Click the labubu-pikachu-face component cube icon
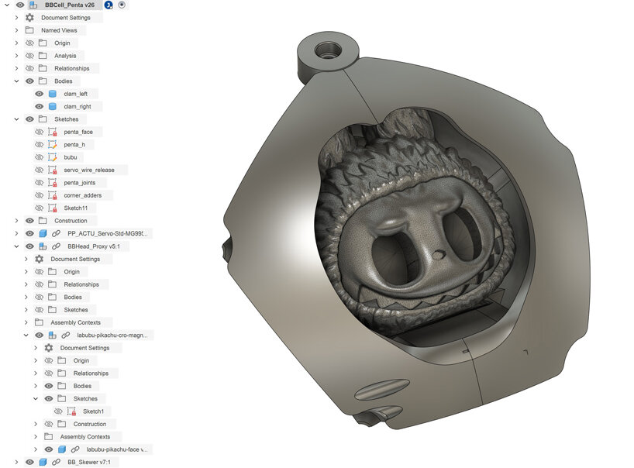This screenshot has width=634, height=468. [62, 449]
